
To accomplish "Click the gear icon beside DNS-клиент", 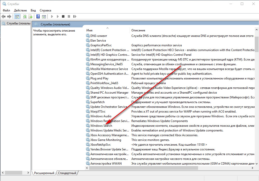I will click(88, 36).
